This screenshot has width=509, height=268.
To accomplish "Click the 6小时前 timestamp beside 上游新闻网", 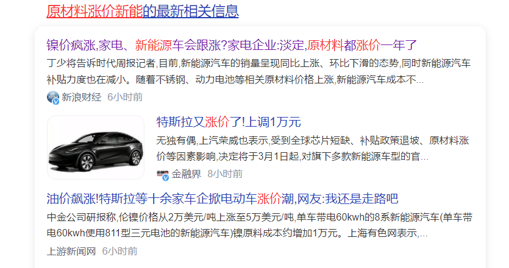I will click(120, 251).
